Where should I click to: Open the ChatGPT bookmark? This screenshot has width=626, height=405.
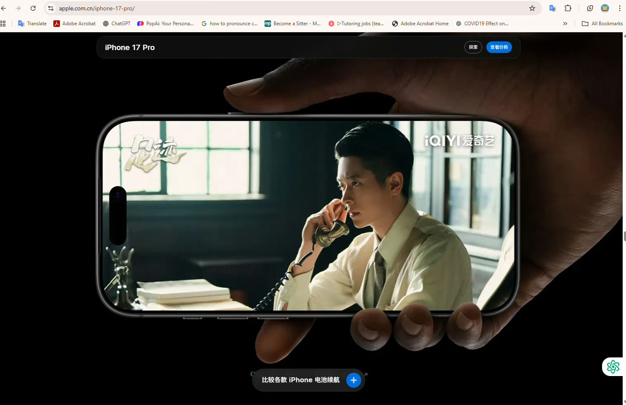[x=117, y=24]
